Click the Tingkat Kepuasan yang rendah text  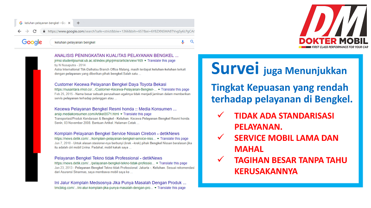pos(280,88)
